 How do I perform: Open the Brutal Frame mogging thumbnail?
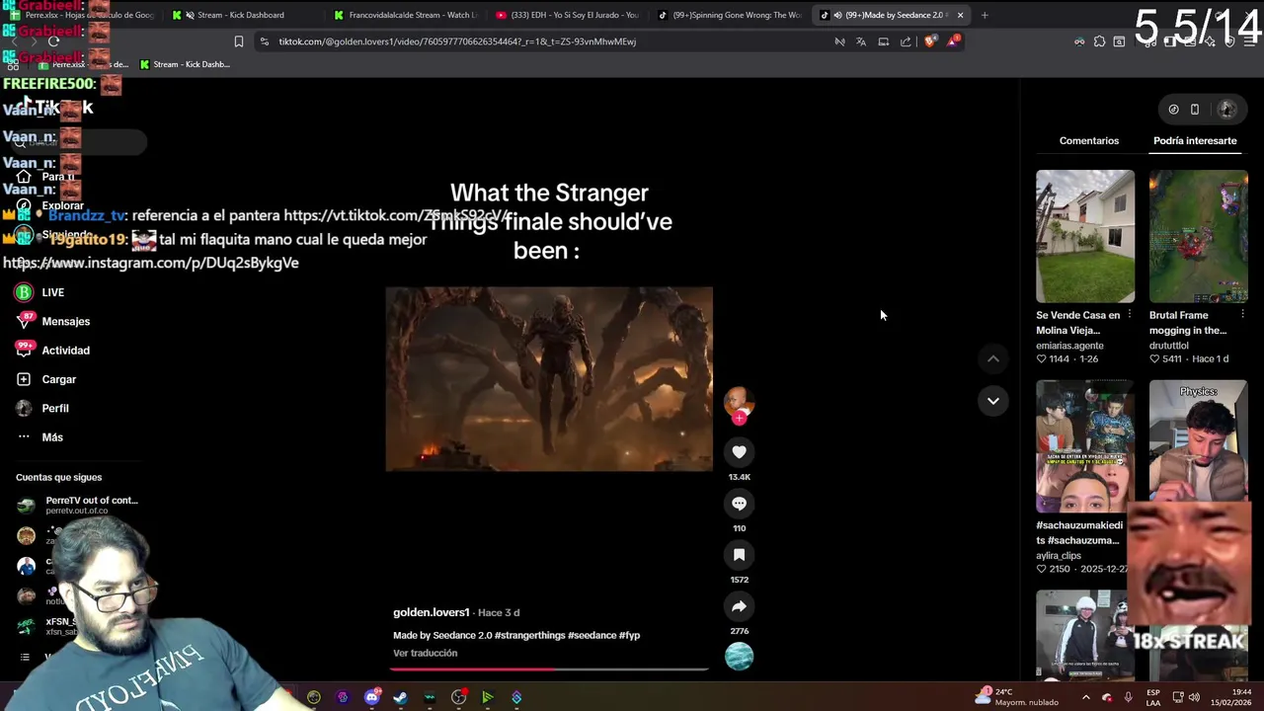tap(1198, 236)
